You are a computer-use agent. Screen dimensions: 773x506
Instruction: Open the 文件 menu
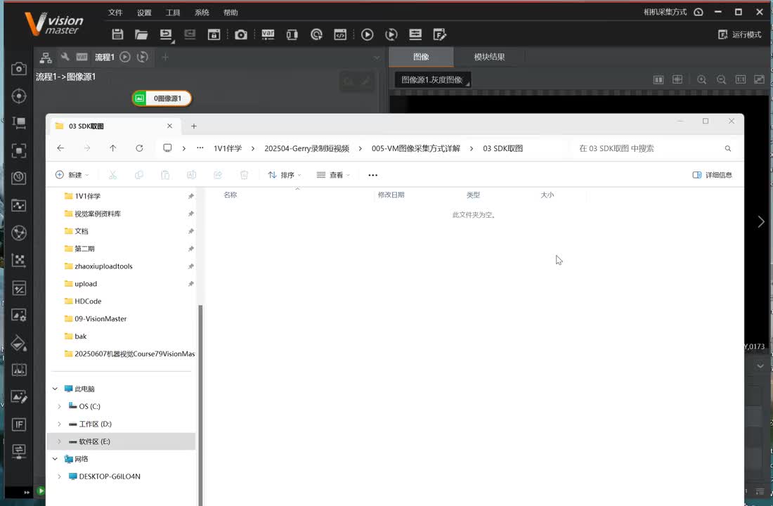[115, 13]
